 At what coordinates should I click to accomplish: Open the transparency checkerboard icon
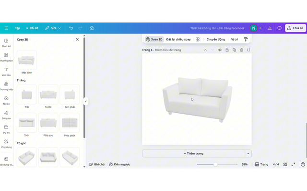click(198, 39)
